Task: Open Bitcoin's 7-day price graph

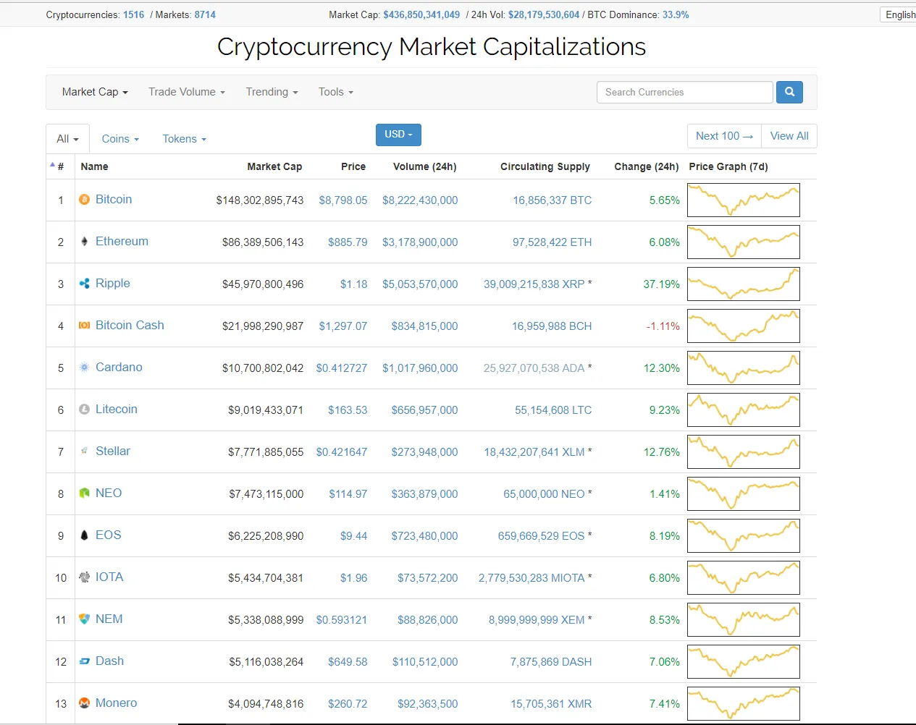Action: click(x=744, y=200)
